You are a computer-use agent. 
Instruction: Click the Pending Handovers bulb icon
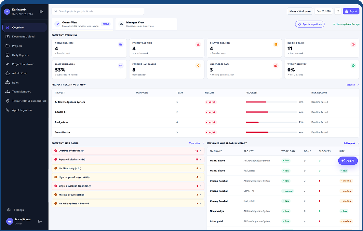pos(198,66)
